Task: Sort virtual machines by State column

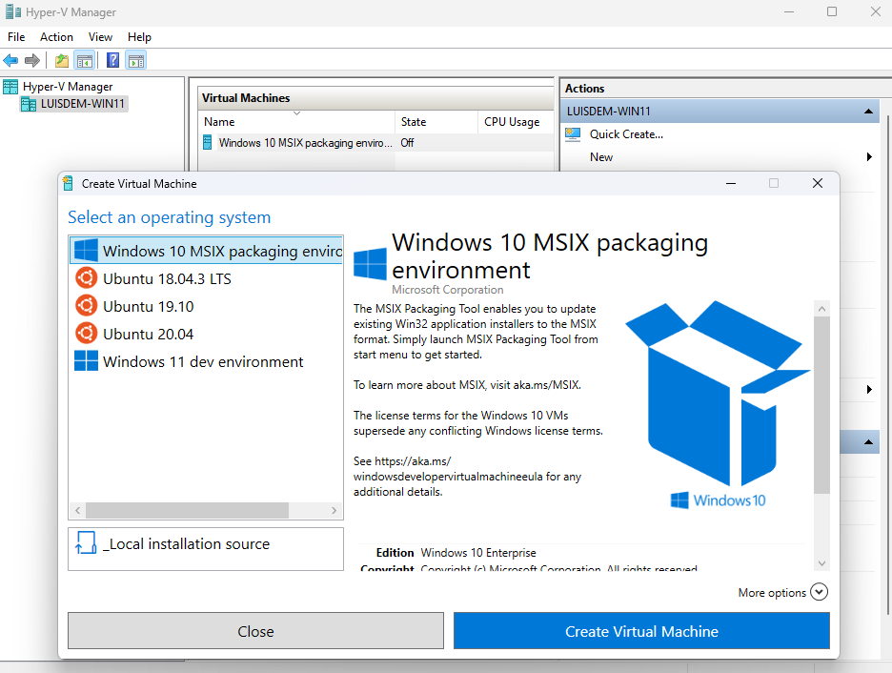Action: 436,122
